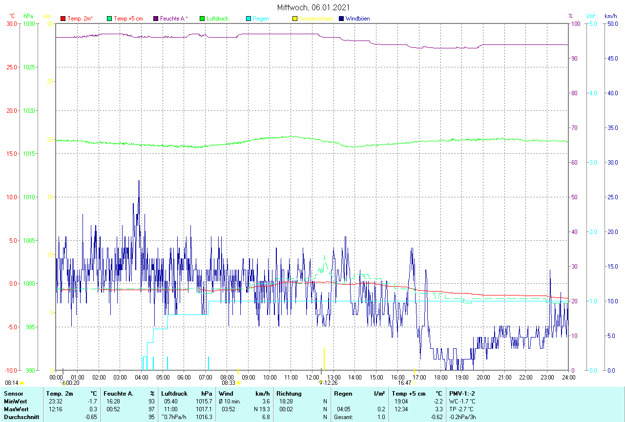Click the Wind column header in the table
The width and height of the screenshot is (625, 422).
coord(226,394)
